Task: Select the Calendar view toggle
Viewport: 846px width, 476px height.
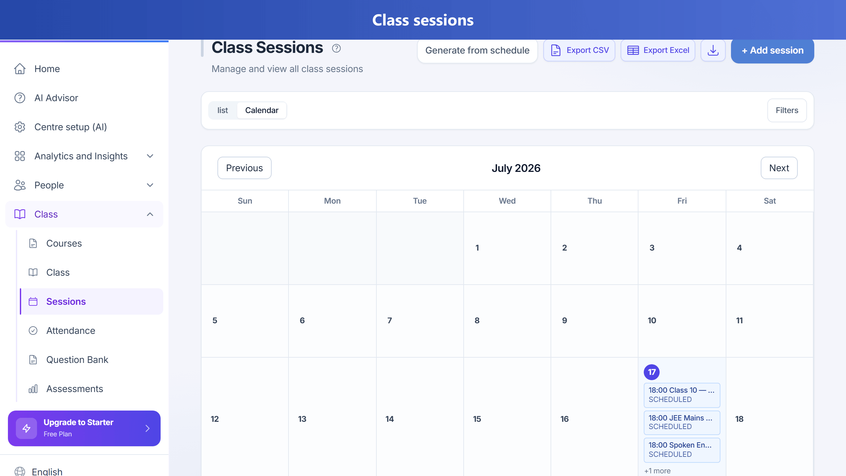Action: click(262, 110)
